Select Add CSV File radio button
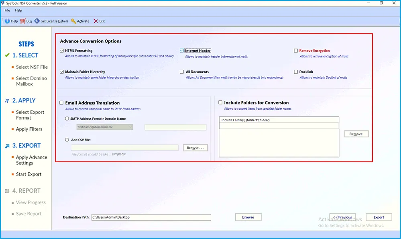This screenshot has width=401, height=239. 67,140
